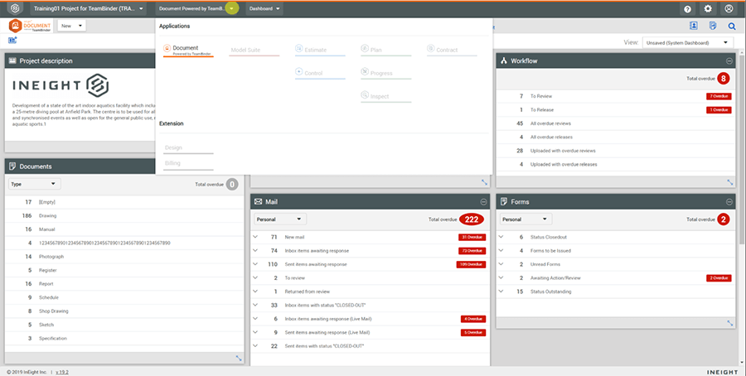Select Document application in Applications menu
Screen dimensions: 746x376
click(188, 50)
